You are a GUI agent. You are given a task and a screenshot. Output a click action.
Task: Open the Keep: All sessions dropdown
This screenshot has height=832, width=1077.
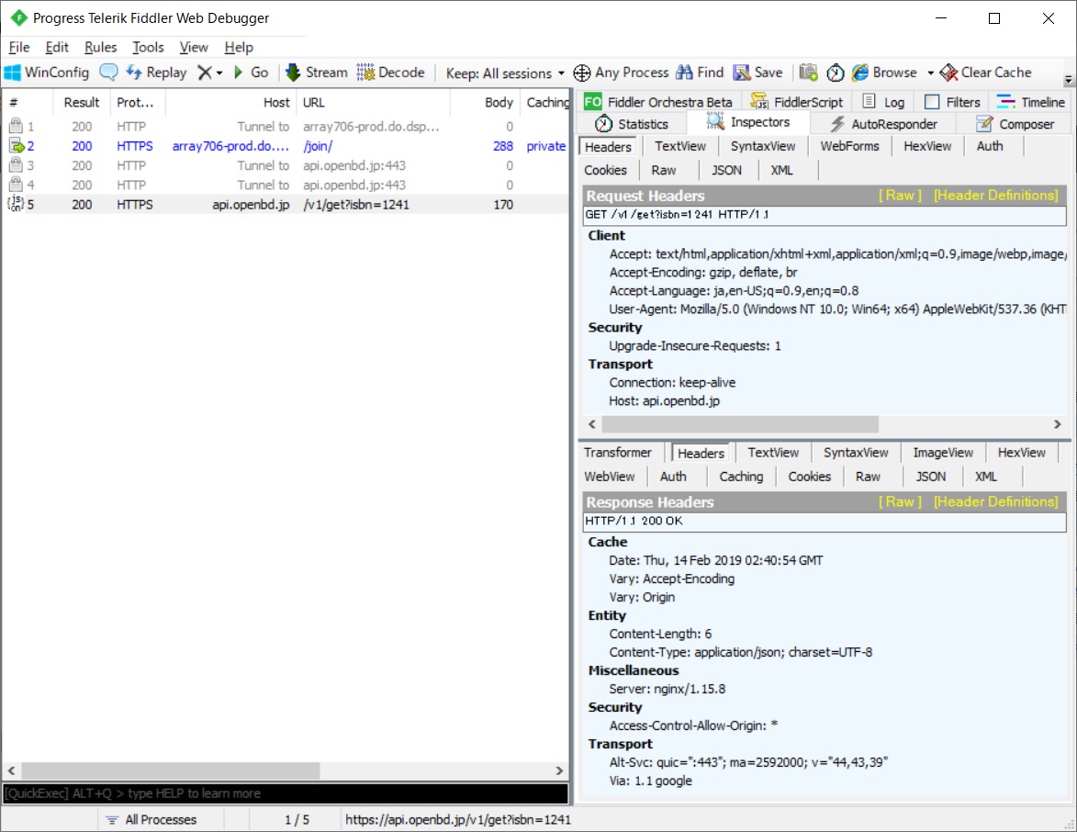(x=506, y=73)
